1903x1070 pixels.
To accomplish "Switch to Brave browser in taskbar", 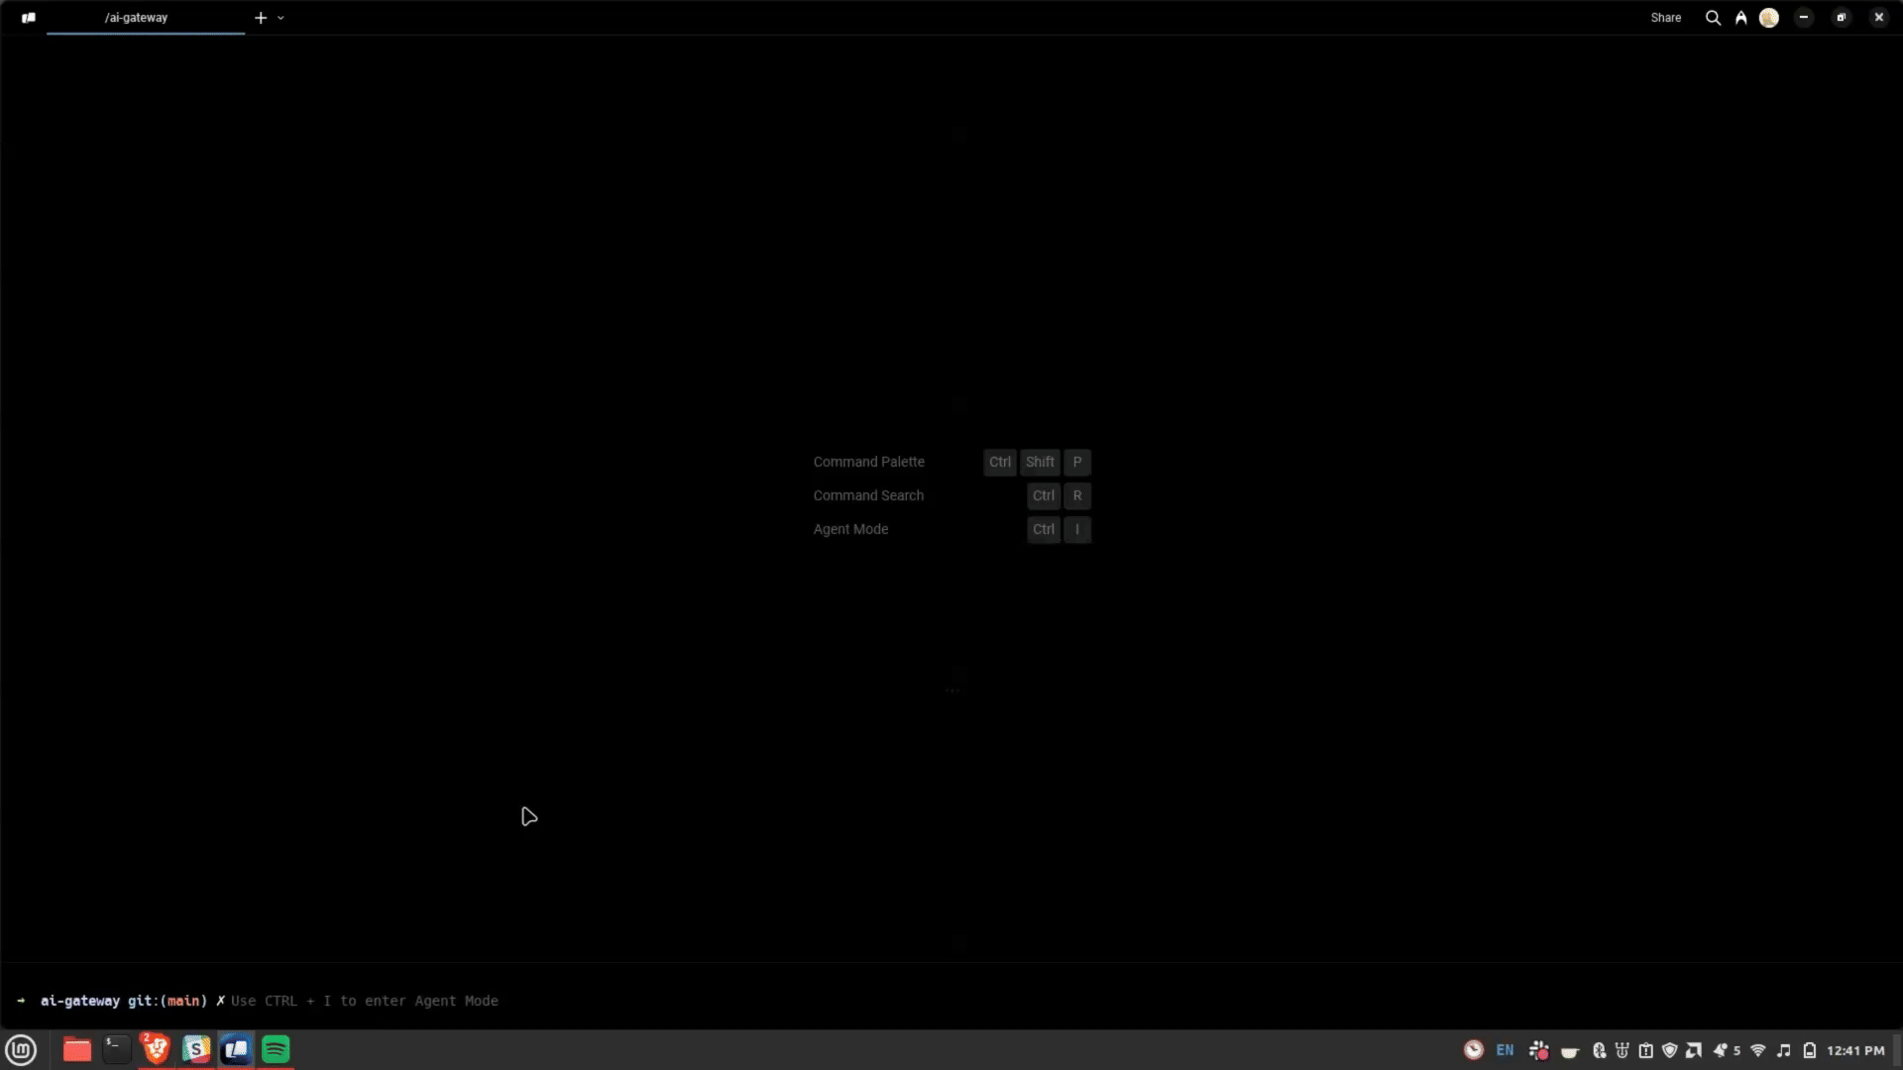I will click(156, 1049).
